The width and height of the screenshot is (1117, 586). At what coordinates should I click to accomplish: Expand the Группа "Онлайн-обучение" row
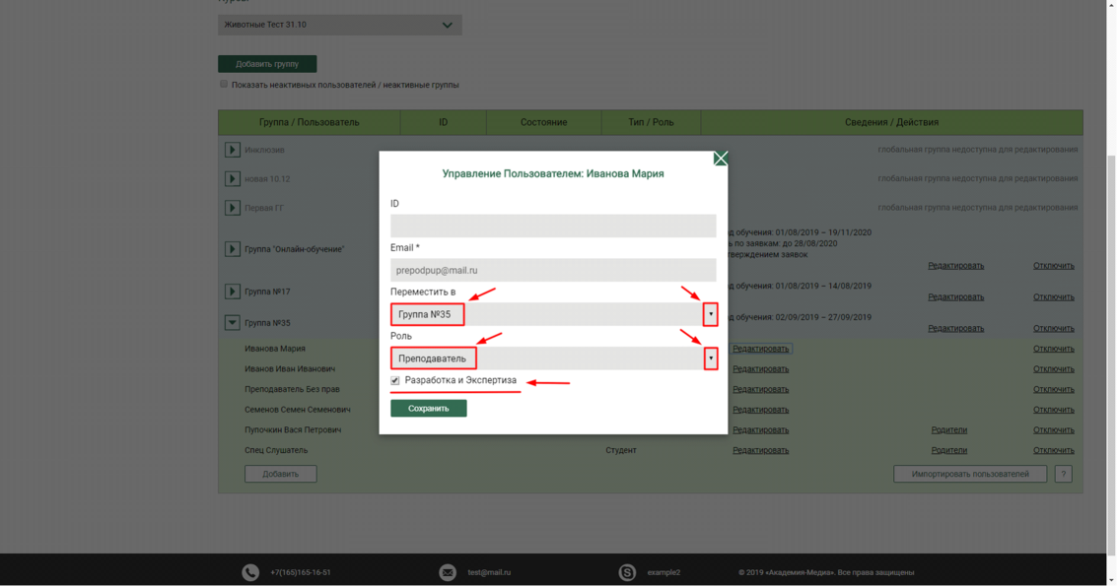(x=233, y=249)
